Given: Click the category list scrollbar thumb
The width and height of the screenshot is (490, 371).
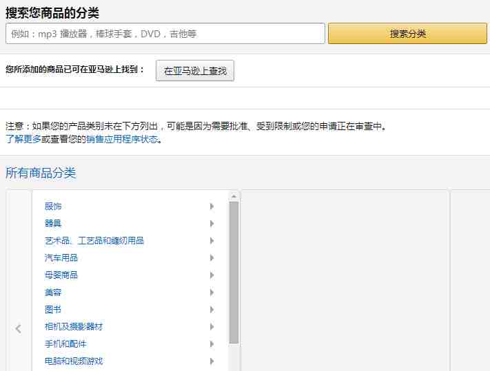Looking at the screenshot, I should point(234,273).
